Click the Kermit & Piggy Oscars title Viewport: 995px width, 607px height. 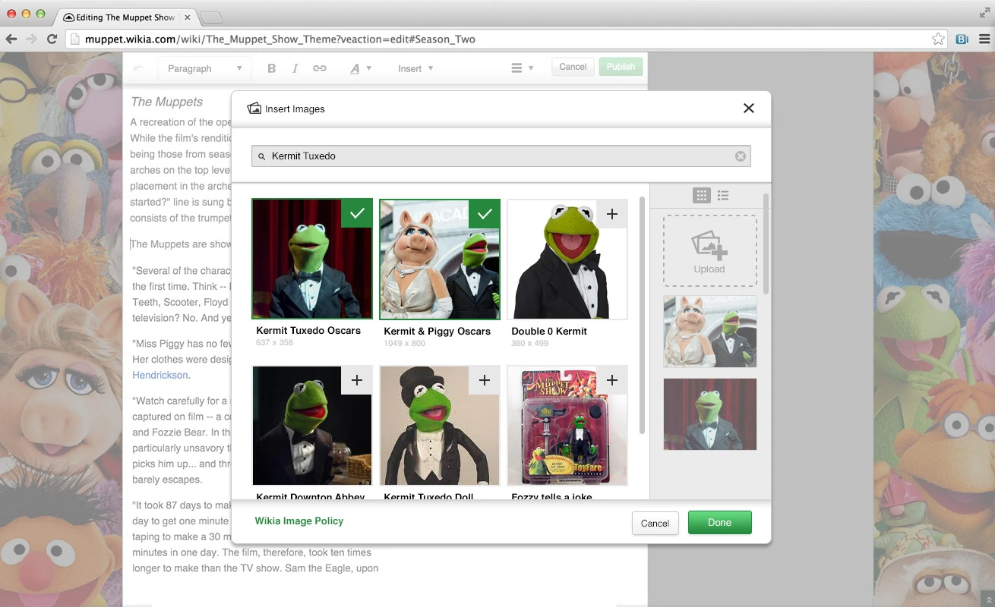[x=437, y=332]
